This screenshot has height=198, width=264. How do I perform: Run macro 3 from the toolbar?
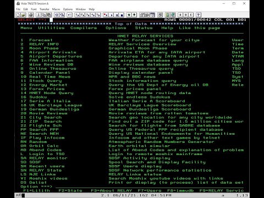(x=87, y=15)
